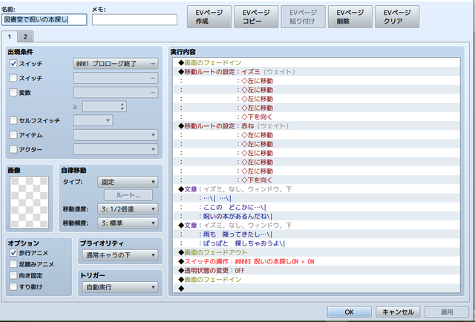Screen dimensions: 475x322
Task: Click the EVページ作成 button
Action: point(209,16)
